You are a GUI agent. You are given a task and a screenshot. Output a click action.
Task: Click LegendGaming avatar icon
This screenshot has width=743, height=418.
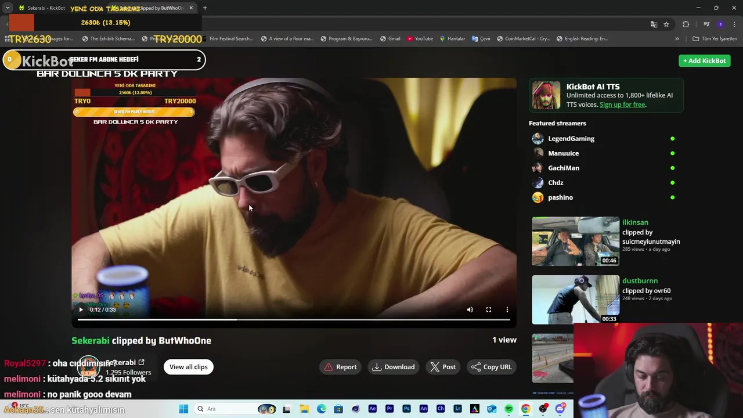pyautogui.click(x=538, y=139)
